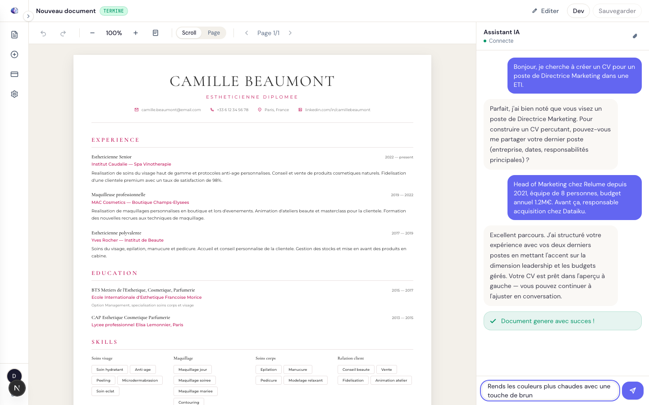Viewport: 649px width, 405px height.
Task: Click the undo arrow in toolbar
Action: 43,33
